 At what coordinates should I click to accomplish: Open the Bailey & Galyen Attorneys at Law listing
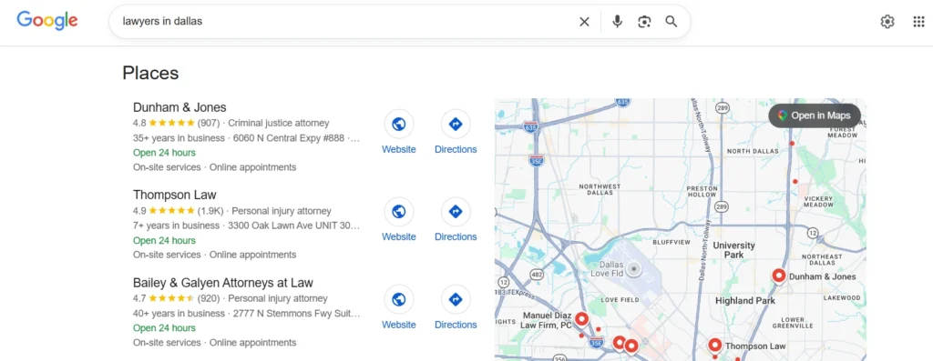tap(222, 283)
